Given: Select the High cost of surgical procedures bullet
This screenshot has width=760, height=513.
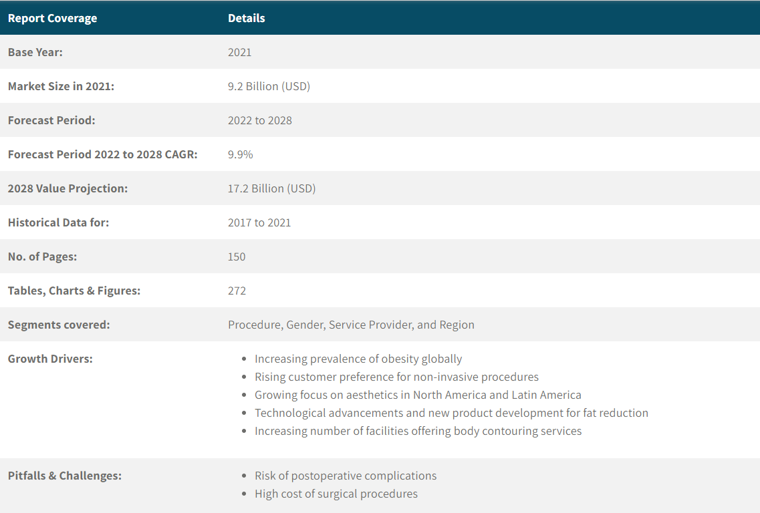Looking at the screenshot, I should (336, 494).
